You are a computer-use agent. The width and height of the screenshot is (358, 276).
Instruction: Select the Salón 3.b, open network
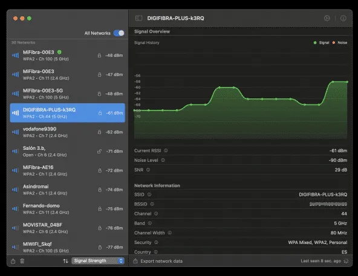pyautogui.click(x=67, y=151)
